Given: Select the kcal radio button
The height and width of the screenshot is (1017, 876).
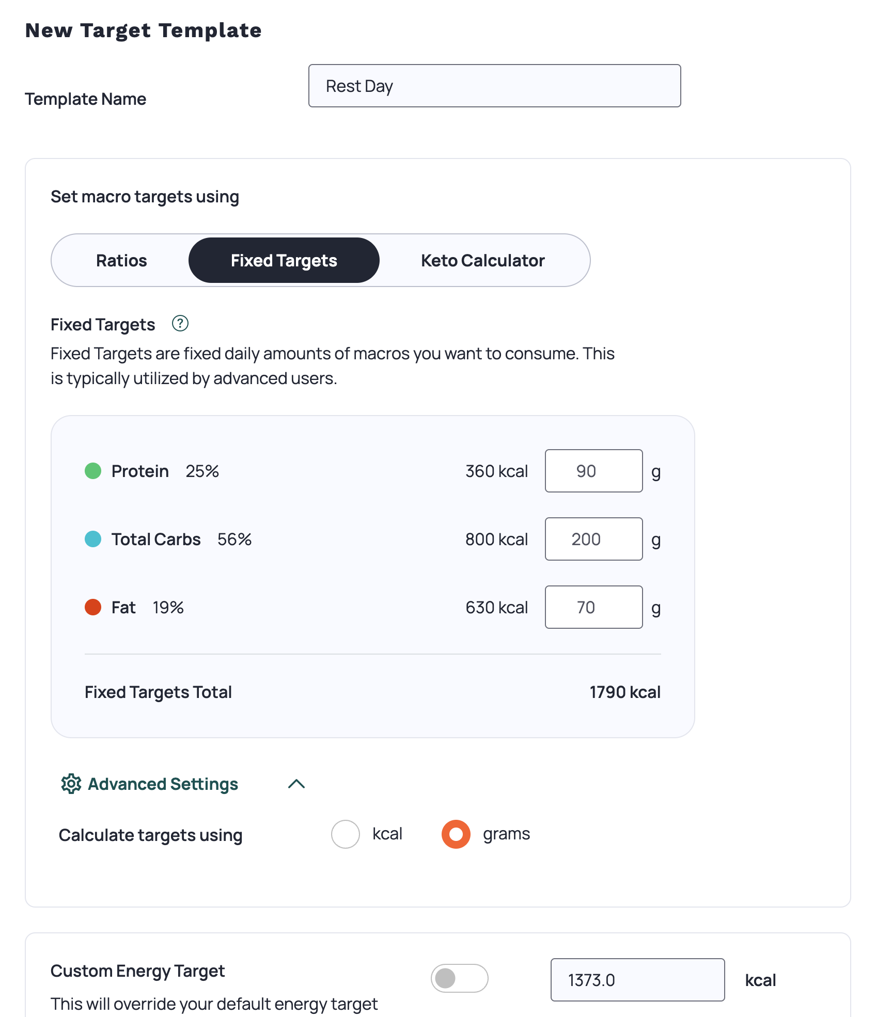Looking at the screenshot, I should point(346,834).
